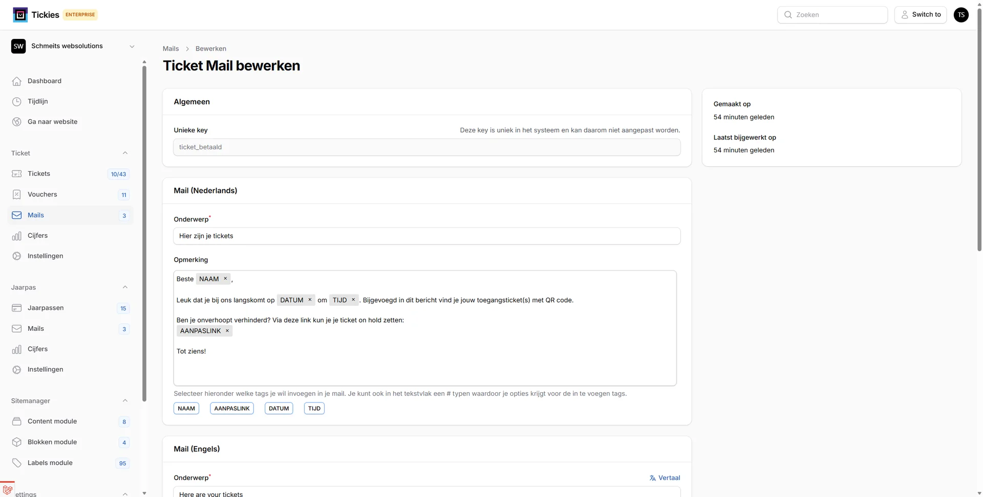Click the Switch to button
The height and width of the screenshot is (497, 983).
pyautogui.click(x=921, y=14)
